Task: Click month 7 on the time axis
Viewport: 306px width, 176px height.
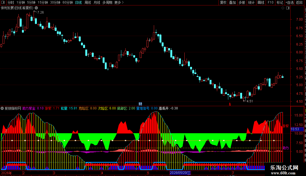Action: [233, 173]
